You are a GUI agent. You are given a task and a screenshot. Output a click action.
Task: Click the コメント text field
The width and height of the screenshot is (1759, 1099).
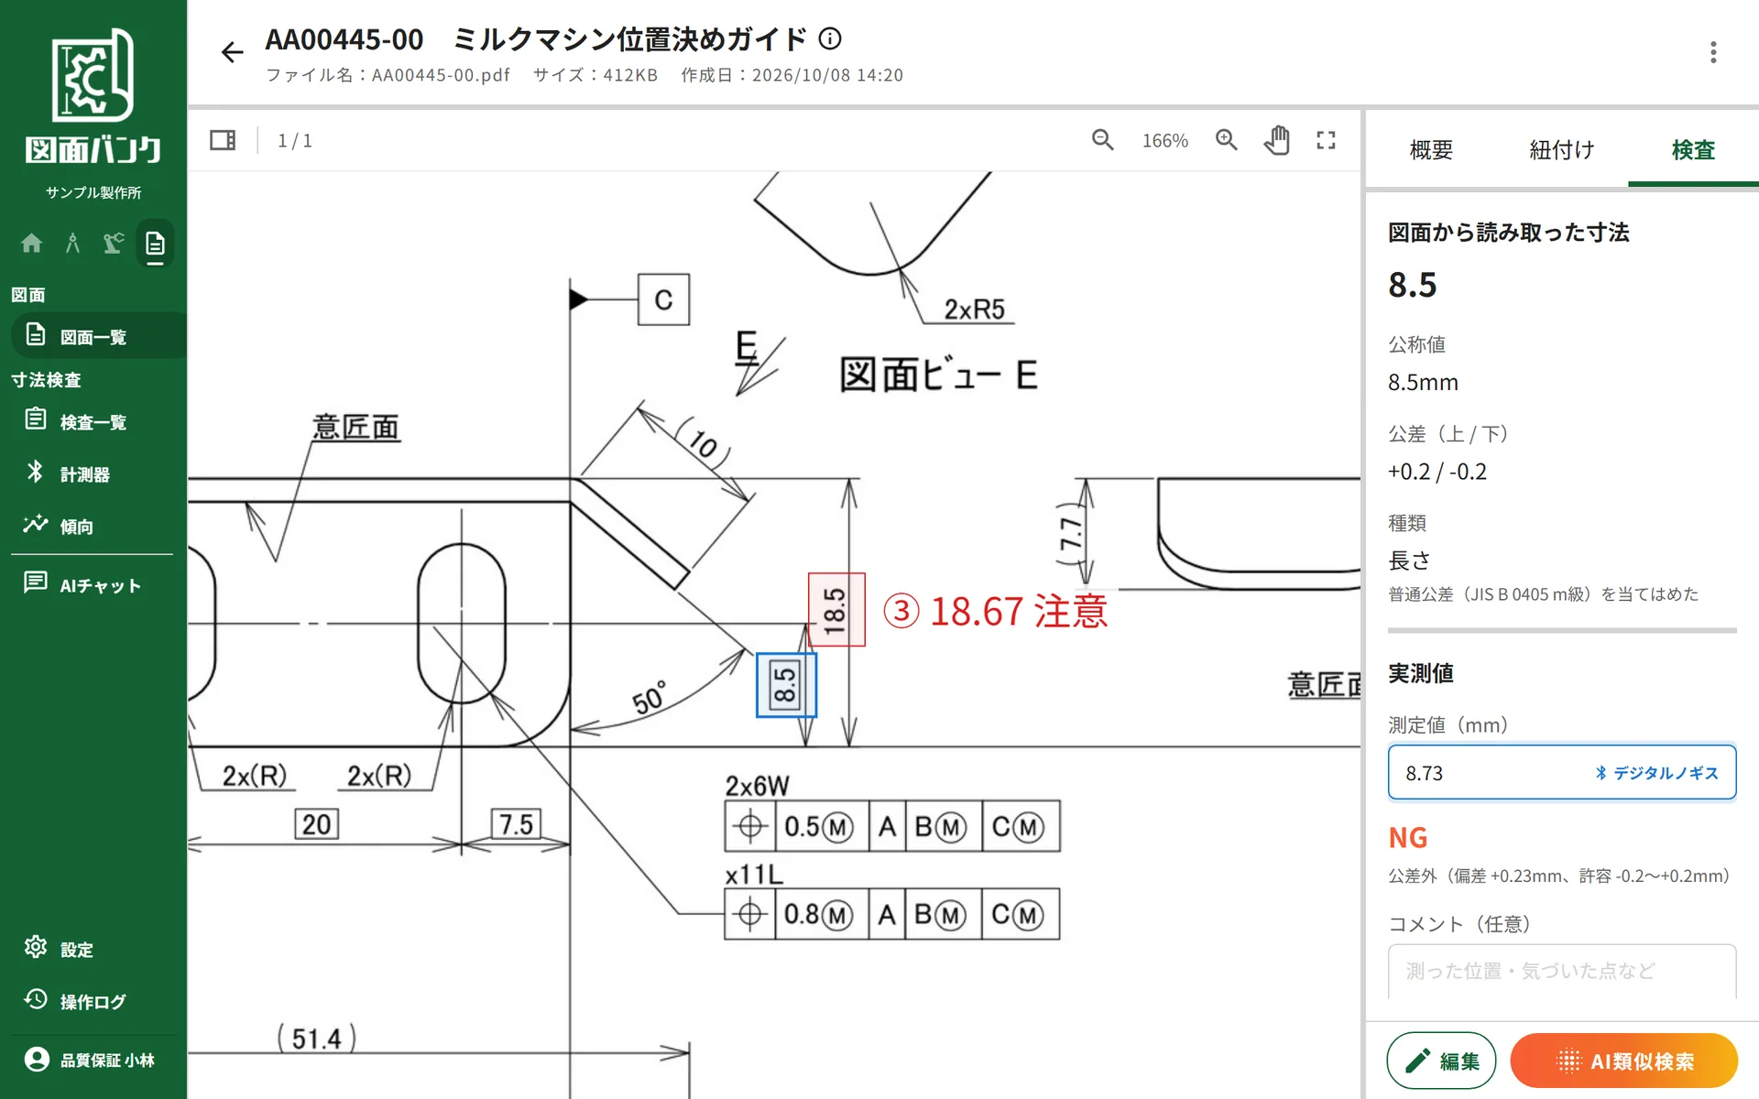pyautogui.click(x=1562, y=971)
